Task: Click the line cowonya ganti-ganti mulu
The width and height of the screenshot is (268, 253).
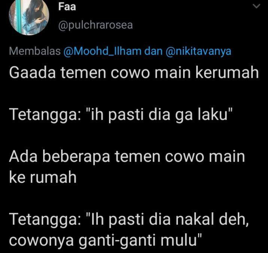Action: click(x=106, y=241)
